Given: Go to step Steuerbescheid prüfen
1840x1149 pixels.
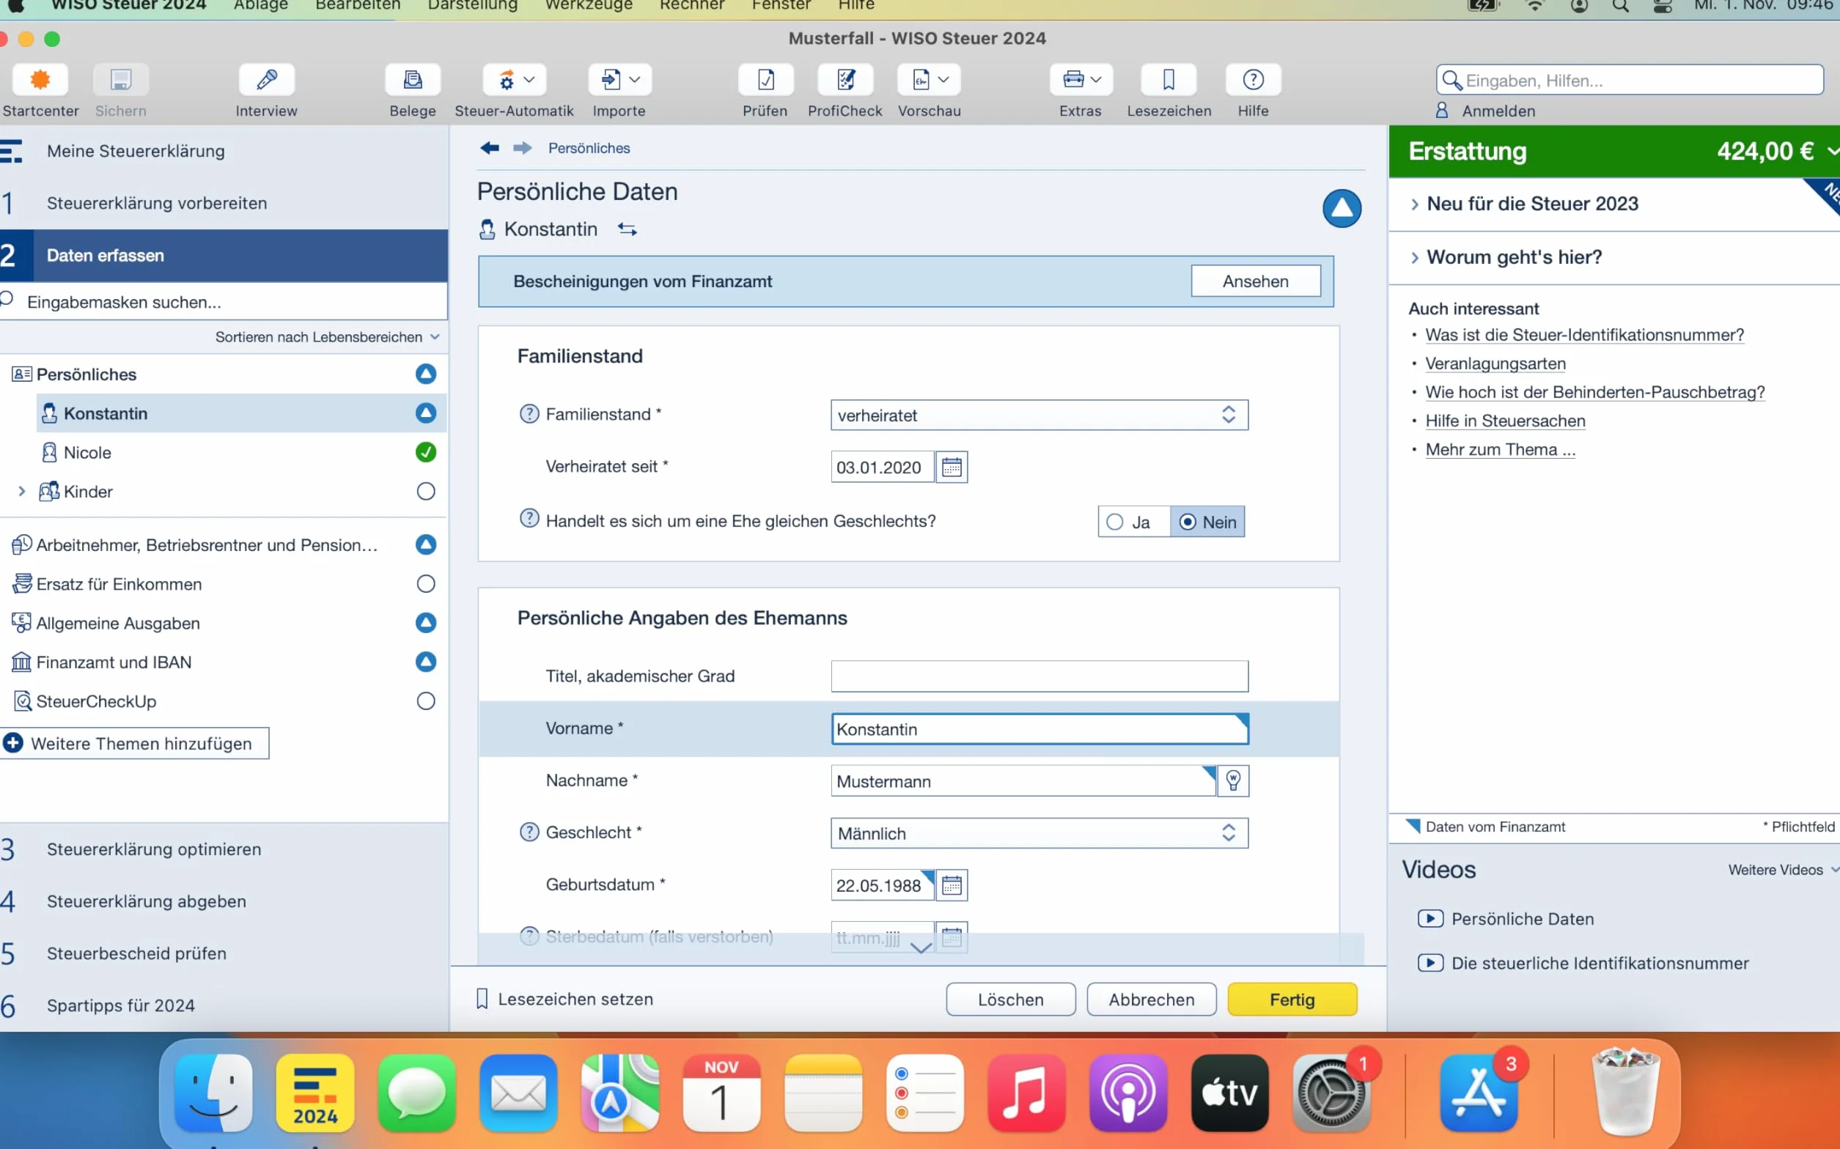Looking at the screenshot, I should [224, 953].
